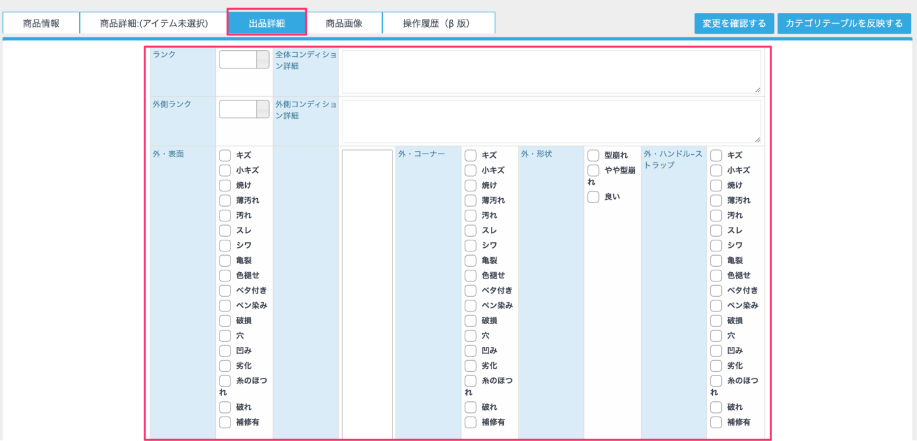Tick 破れ in the 外・表面 list

point(225,407)
